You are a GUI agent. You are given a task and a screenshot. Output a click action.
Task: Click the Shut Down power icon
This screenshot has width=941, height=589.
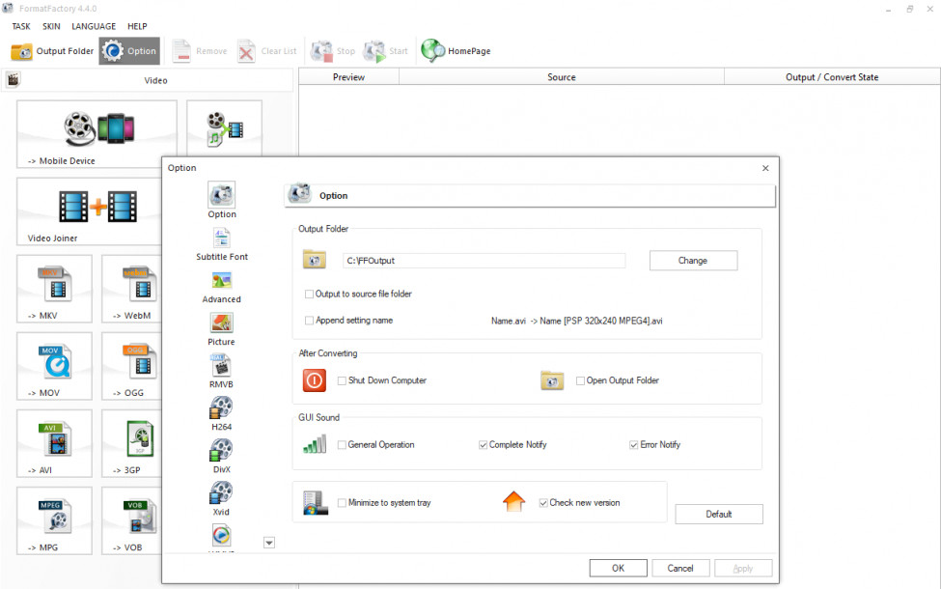315,380
